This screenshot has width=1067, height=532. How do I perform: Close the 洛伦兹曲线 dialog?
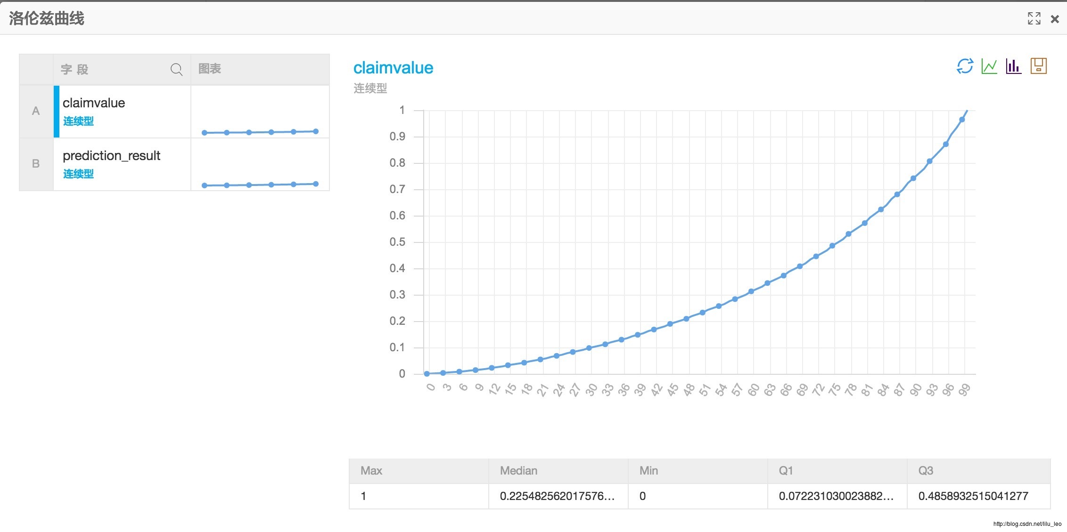(1055, 19)
